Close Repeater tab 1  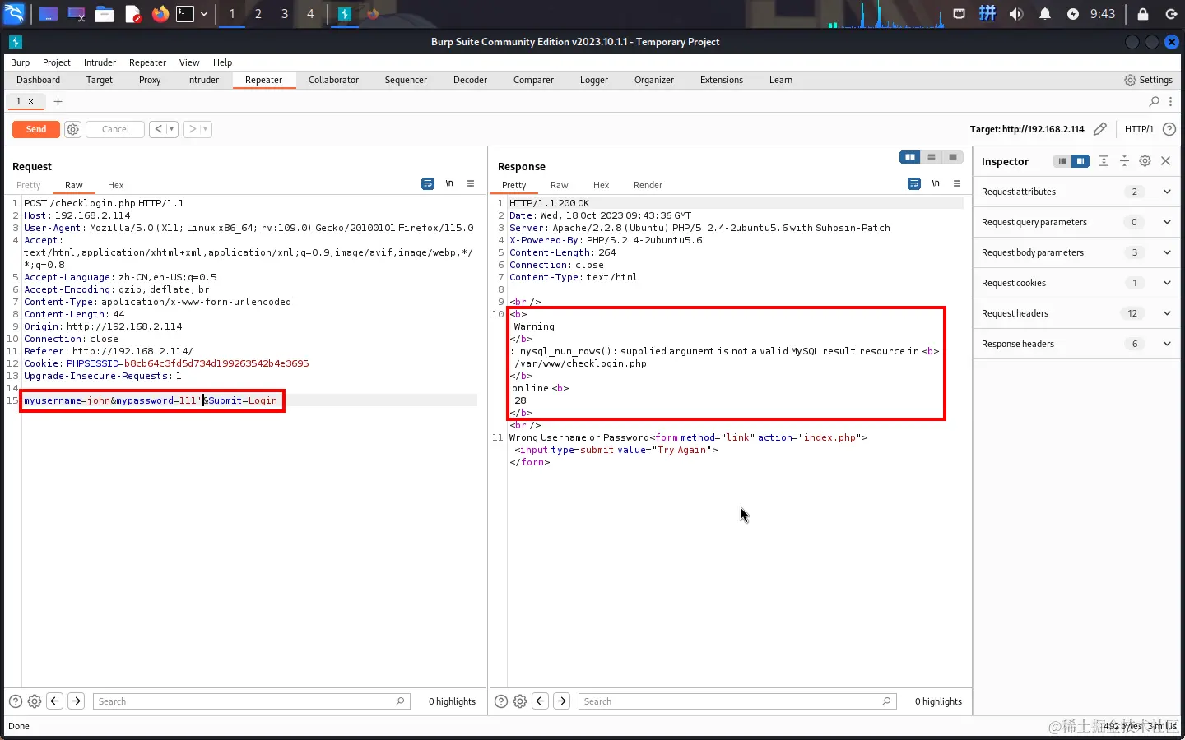tap(31, 101)
